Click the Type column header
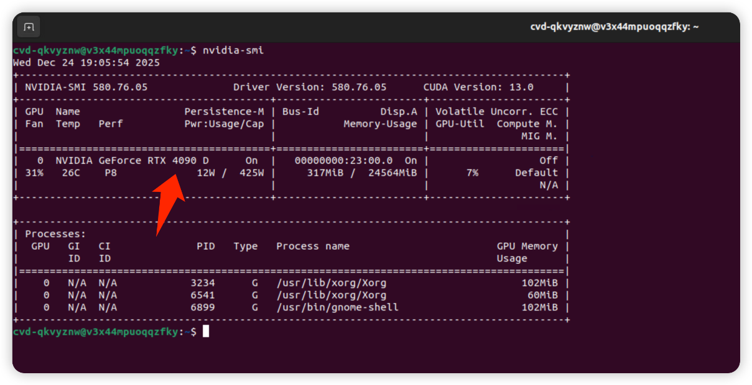Image resolution: width=752 pixels, height=385 pixels. click(x=246, y=246)
